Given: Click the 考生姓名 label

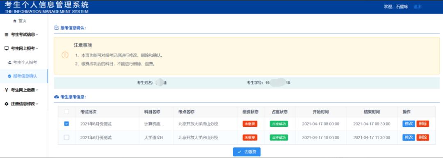Looking at the screenshot, I should [x=145, y=83].
